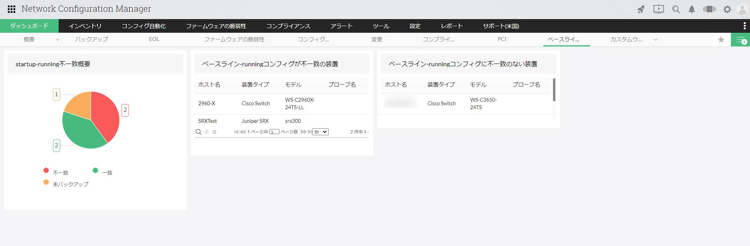Toggle the 一致 legend entry

[103, 172]
